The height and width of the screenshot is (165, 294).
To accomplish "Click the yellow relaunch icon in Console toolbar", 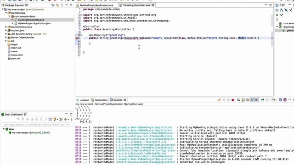I will [x=219, y=100].
